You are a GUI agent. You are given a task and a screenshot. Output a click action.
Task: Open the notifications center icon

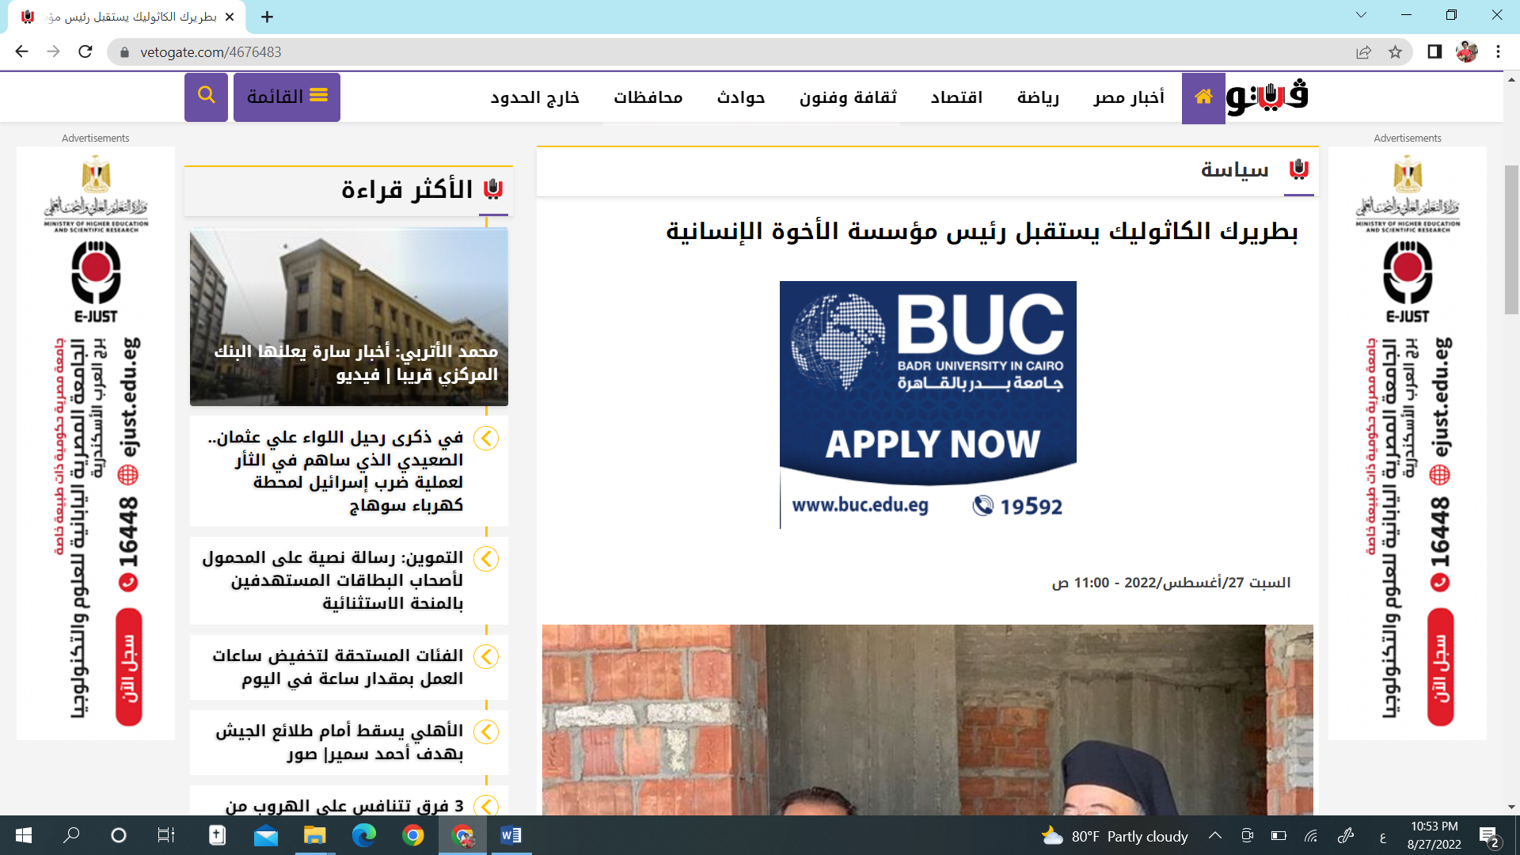[1489, 836]
